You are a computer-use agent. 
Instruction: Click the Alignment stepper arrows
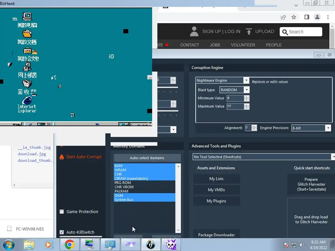coord(254,128)
